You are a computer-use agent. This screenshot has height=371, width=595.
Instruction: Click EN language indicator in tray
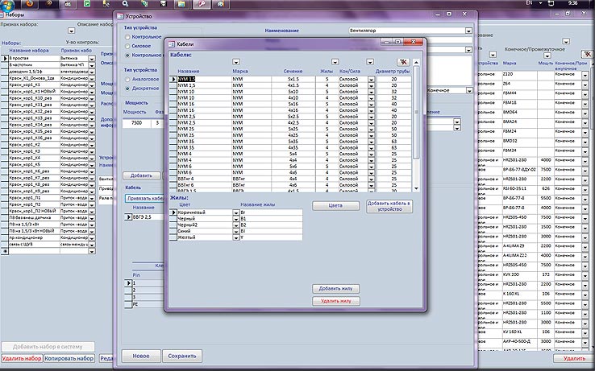tap(530, 3)
